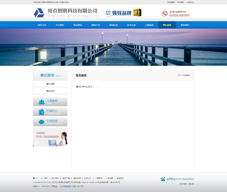The width and height of the screenshot is (227, 192).
Task: Click the 010-56568989 hotline image with woman
Action: (50, 137)
